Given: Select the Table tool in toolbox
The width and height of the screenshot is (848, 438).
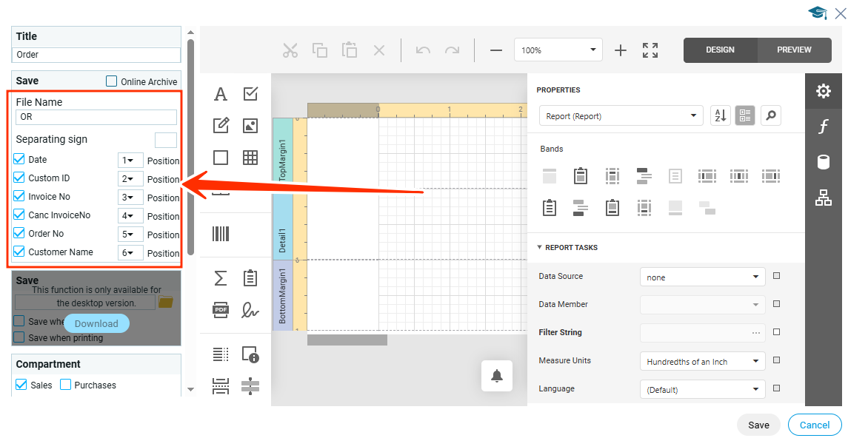Looking at the screenshot, I should click(250, 158).
